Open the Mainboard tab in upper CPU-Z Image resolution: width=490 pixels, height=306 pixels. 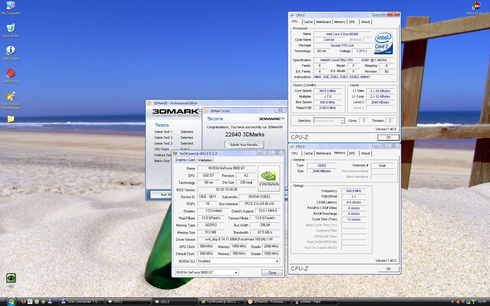pos(323,22)
